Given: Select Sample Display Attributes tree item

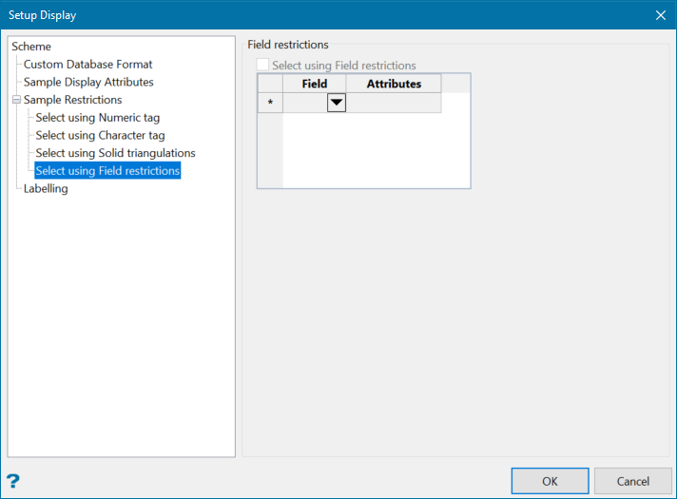Looking at the screenshot, I should click(88, 82).
